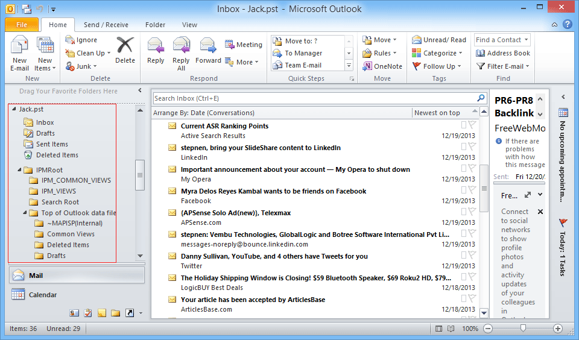
Task: Open the File tab
Action: (x=22, y=25)
